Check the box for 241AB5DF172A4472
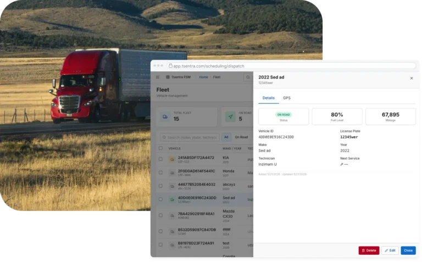Viewport: 422px width, 262px height. pos(160,159)
